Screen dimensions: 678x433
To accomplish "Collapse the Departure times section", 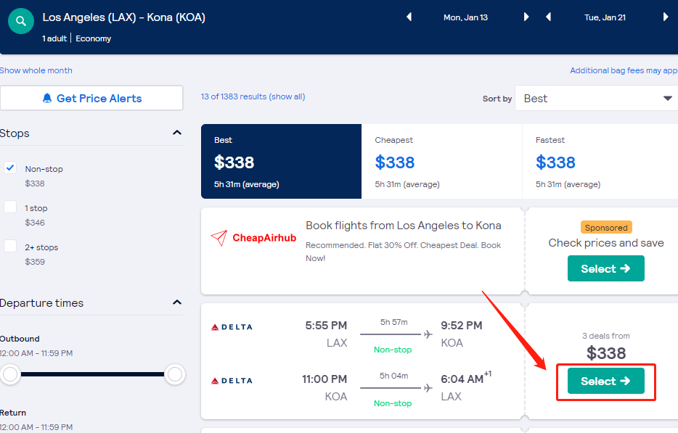I will pyautogui.click(x=177, y=302).
